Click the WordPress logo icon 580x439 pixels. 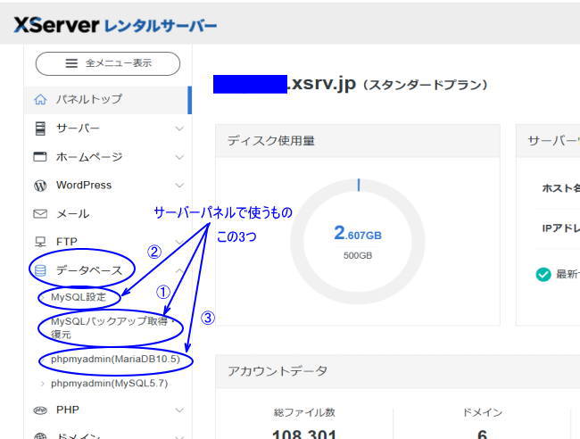[40, 186]
